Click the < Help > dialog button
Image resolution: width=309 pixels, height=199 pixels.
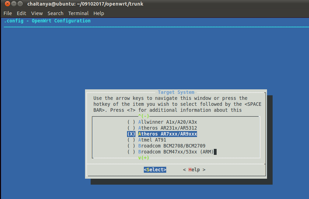(x=194, y=170)
